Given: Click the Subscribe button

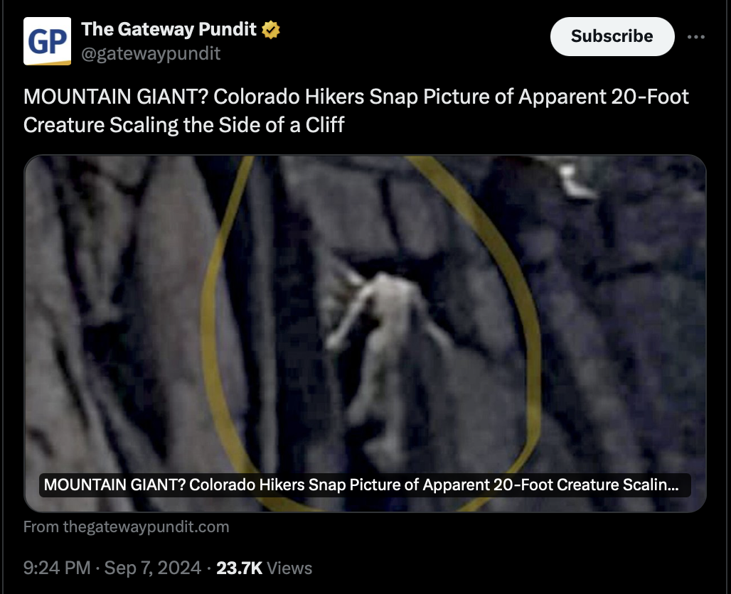Looking at the screenshot, I should [x=612, y=36].
